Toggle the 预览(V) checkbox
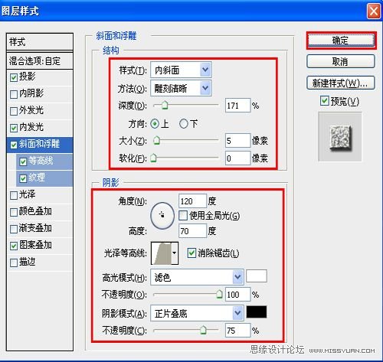This screenshot has height=362, width=383. pos(325,101)
